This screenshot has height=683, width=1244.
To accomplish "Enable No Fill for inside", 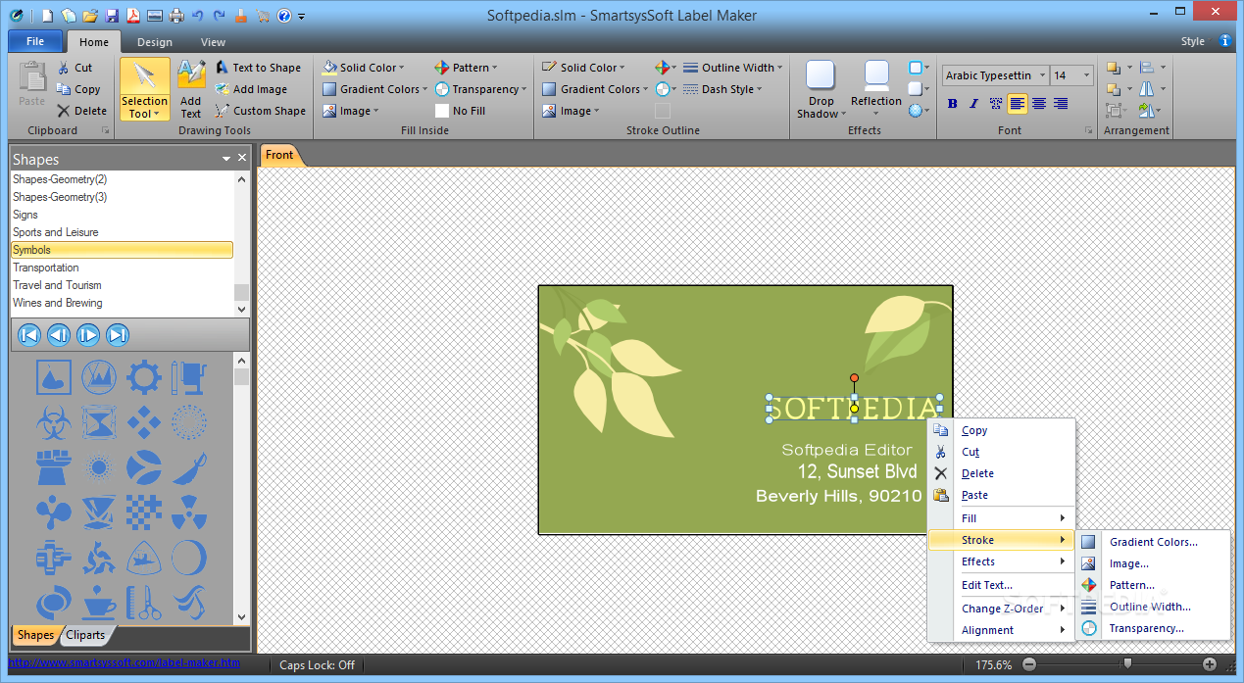I will pos(461,111).
